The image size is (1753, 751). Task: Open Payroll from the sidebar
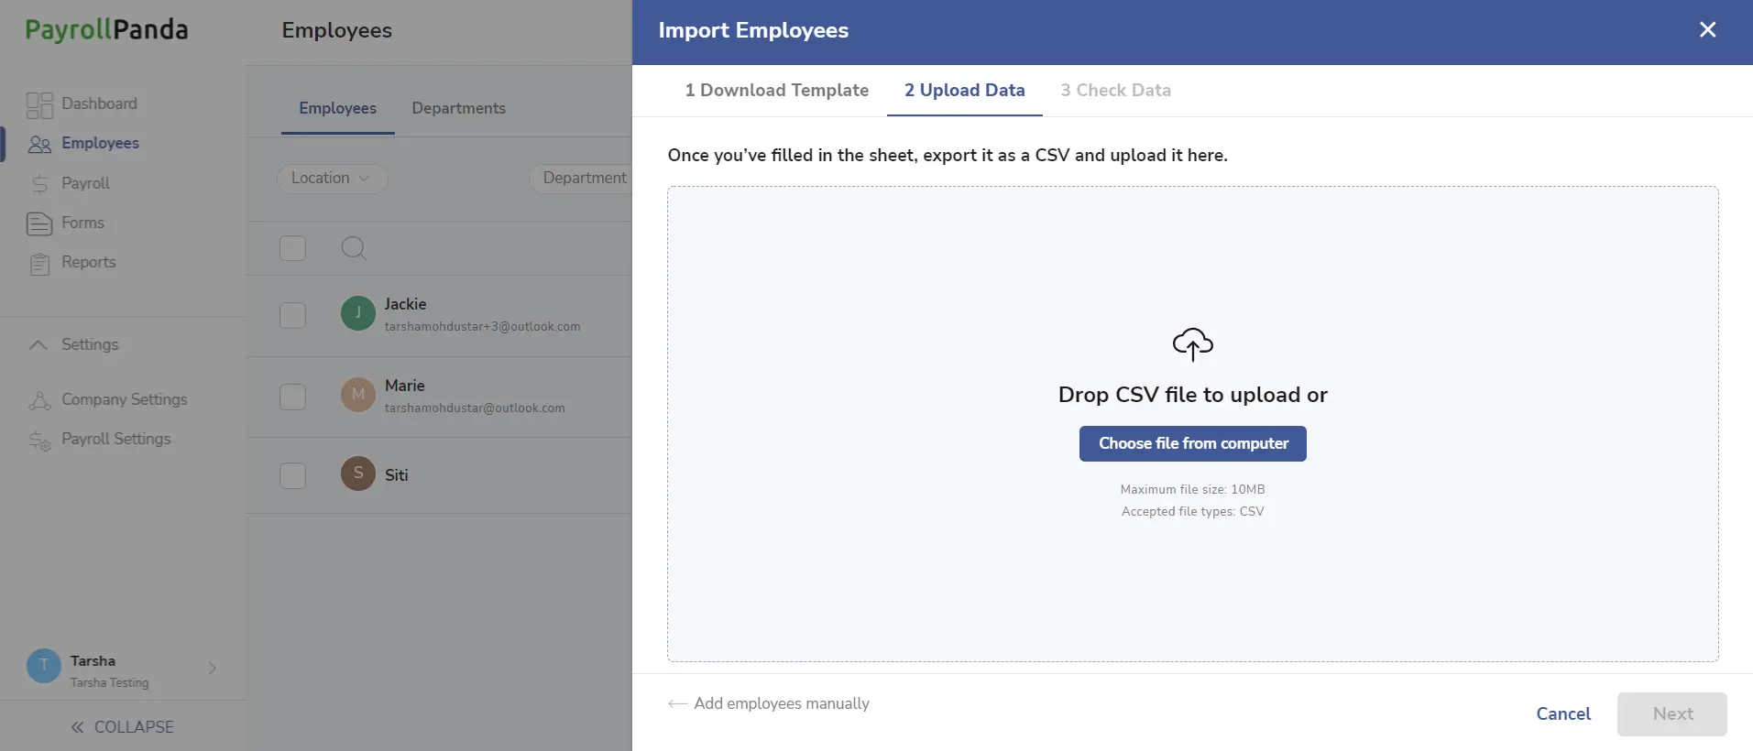coord(85,183)
